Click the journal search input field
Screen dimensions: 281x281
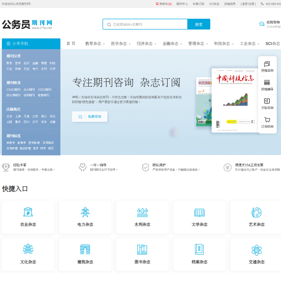coord(145,24)
